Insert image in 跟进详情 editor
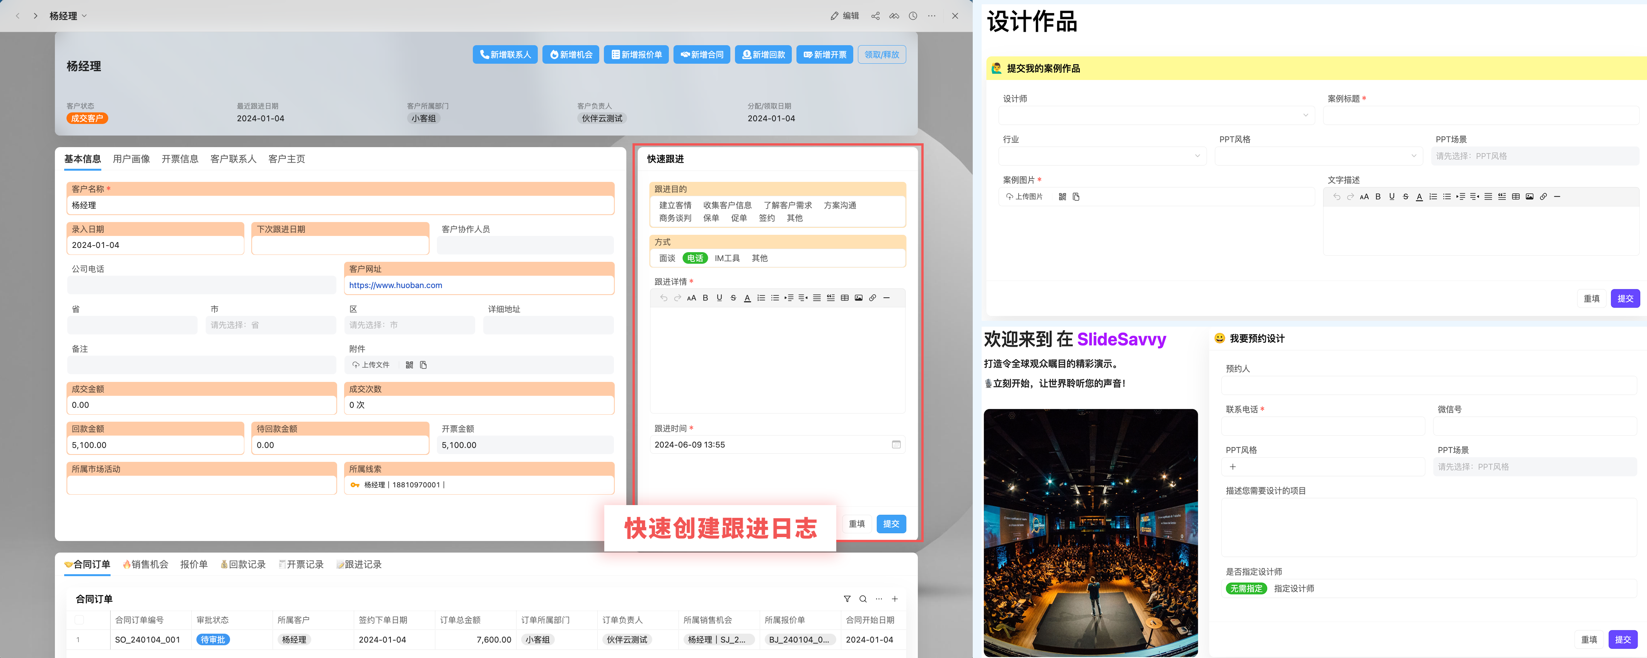The height and width of the screenshot is (658, 1647). point(859,298)
